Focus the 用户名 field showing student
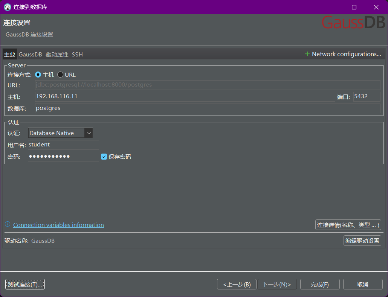Image resolution: width=388 pixels, height=297 pixels. click(63, 145)
